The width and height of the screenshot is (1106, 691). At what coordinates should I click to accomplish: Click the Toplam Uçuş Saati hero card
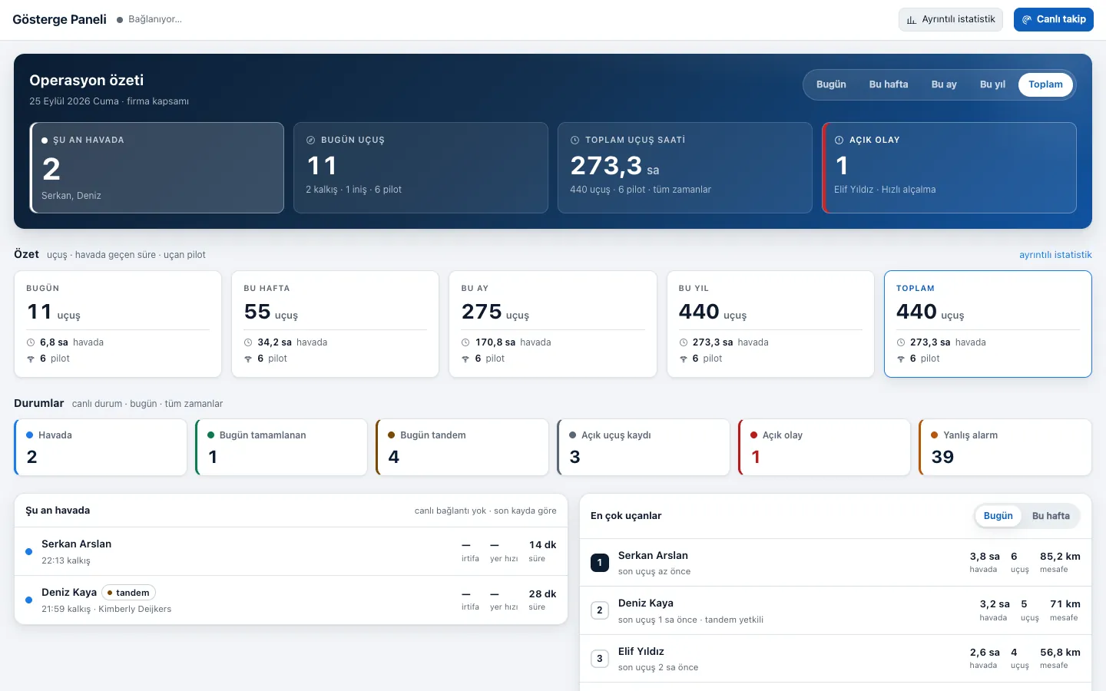click(x=685, y=167)
